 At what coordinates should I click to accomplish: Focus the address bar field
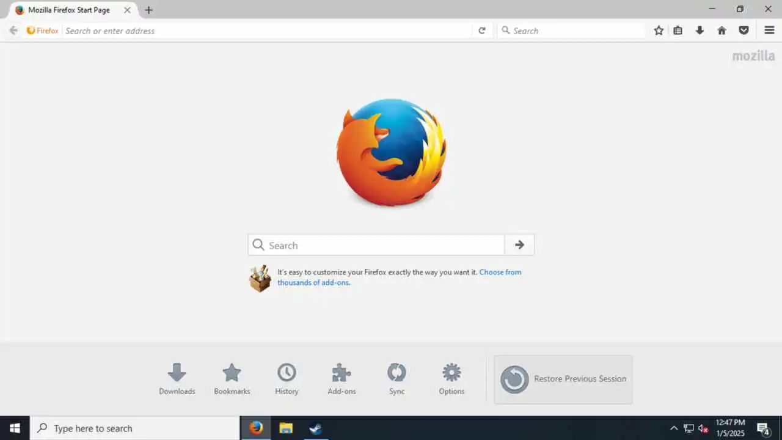[267, 31]
